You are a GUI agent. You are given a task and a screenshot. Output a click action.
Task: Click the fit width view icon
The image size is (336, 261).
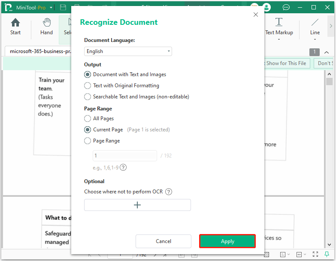tap(299, 255)
